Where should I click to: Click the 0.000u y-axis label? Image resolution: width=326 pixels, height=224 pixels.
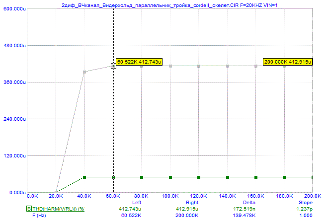point(17,193)
